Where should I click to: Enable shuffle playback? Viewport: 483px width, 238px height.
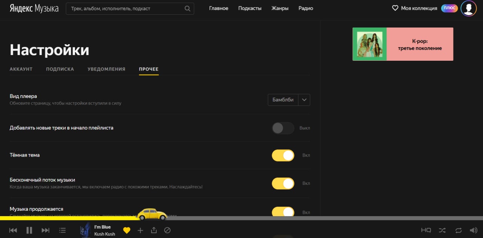442,230
